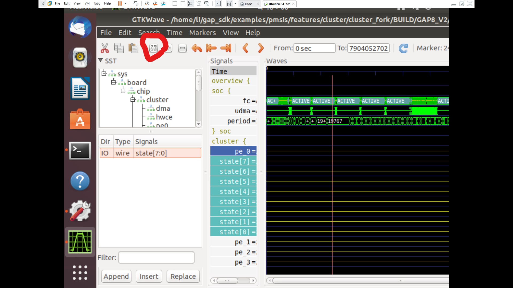
Task: Click the Replace button for signals
Action: [183, 276]
